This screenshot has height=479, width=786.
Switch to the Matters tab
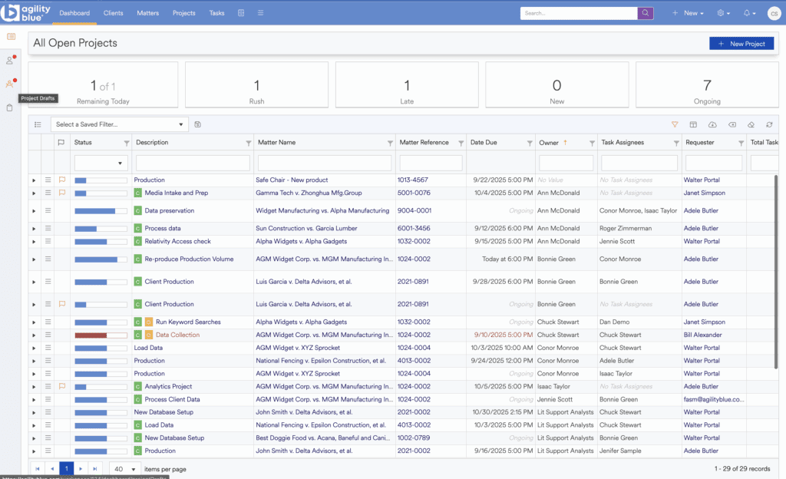[148, 13]
